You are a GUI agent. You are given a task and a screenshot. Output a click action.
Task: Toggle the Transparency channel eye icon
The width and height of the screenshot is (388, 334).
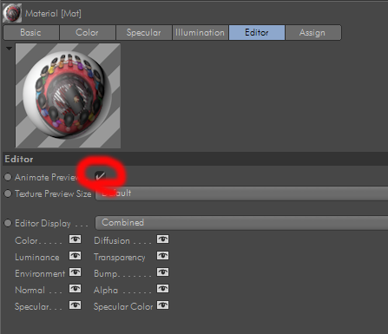pyautogui.click(x=162, y=256)
